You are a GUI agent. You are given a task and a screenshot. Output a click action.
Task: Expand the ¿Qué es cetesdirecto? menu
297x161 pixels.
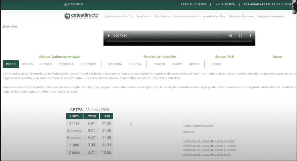118,16
